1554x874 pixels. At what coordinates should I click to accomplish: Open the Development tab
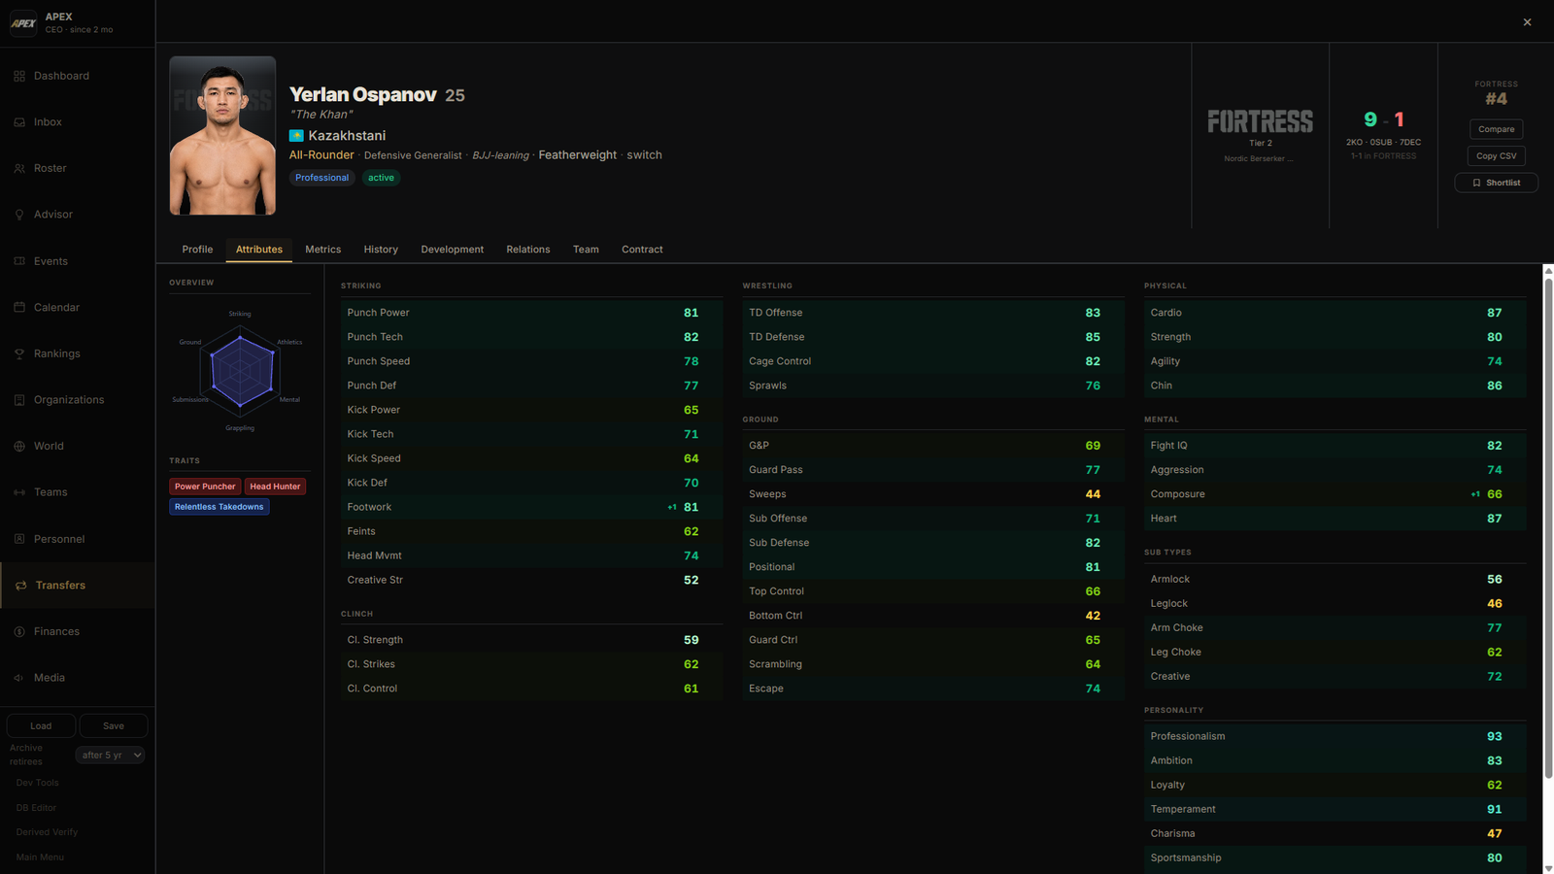pos(453,250)
